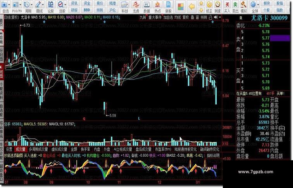Click the 研报 research reports button

(x=74, y=10)
